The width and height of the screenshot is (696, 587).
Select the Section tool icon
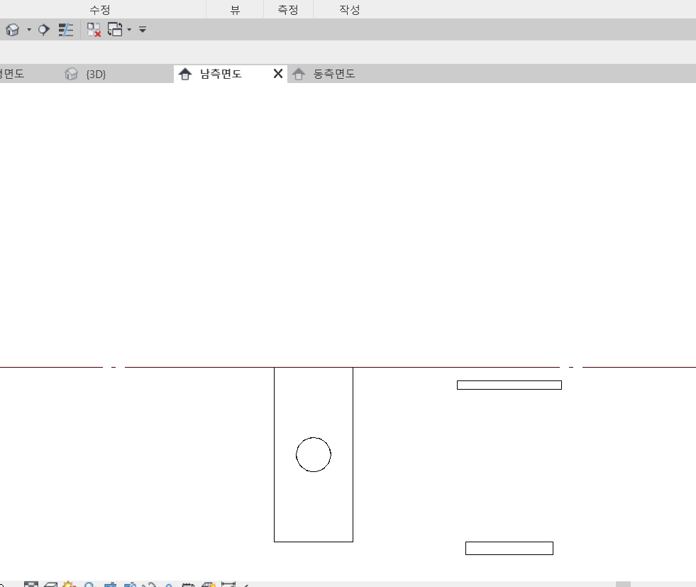click(45, 30)
